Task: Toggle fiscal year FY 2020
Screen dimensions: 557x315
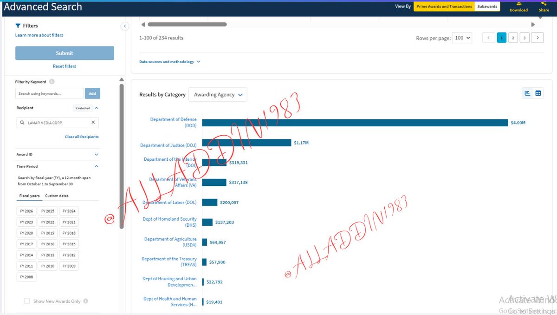Action: tap(26, 233)
